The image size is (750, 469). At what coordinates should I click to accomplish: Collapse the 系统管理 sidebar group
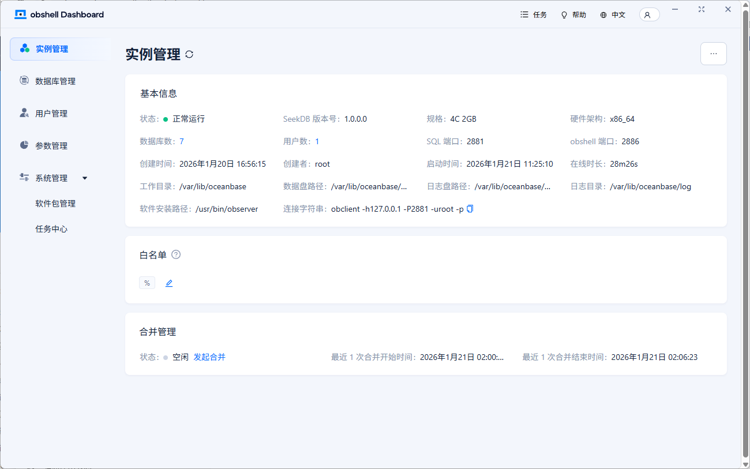click(x=85, y=178)
